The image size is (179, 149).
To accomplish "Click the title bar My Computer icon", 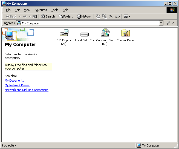I will coord(4,4).
